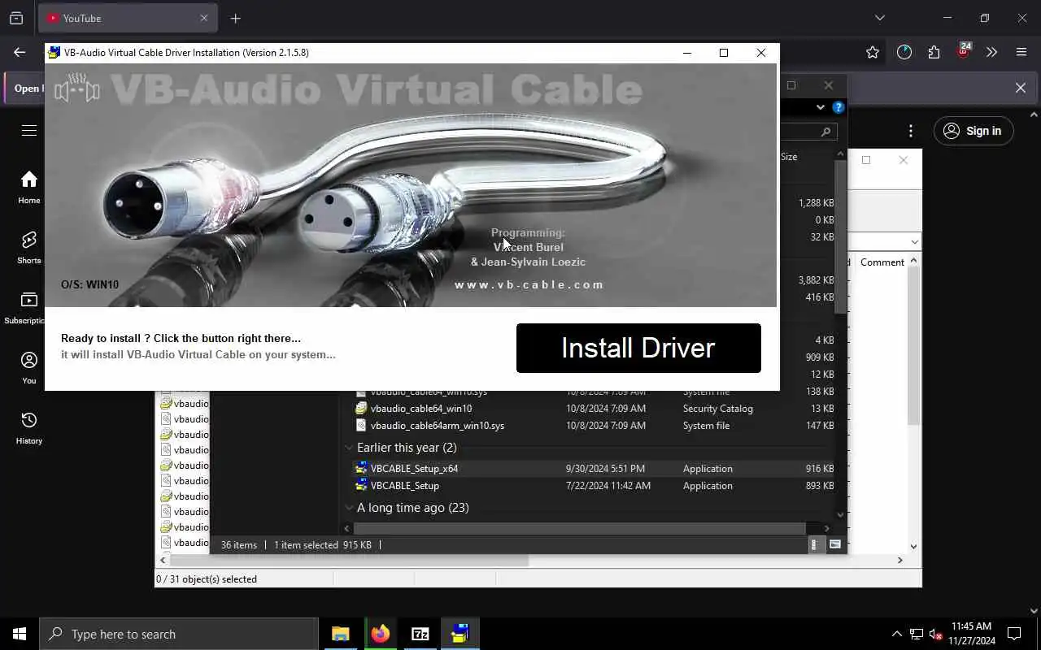Click the Install Driver button

[x=638, y=348]
